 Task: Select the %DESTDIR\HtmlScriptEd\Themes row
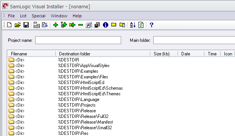121,94
